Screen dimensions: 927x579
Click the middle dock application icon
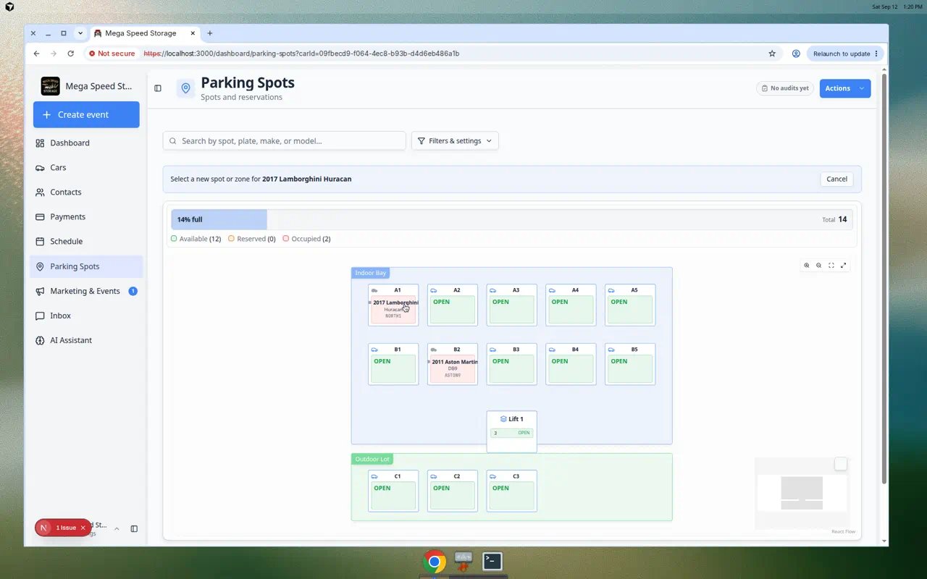(463, 561)
